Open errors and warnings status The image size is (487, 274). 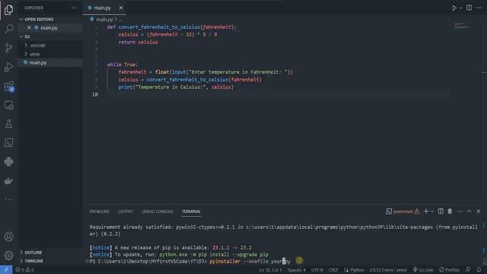click(25, 269)
